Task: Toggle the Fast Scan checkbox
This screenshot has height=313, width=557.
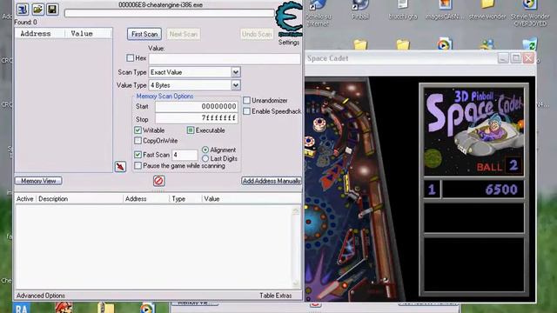Action: pyautogui.click(x=138, y=155)
